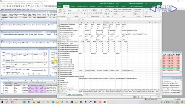Select Normal view icon in Excel status bar
This screenshot has width=185, height=104.
(135, 97)
